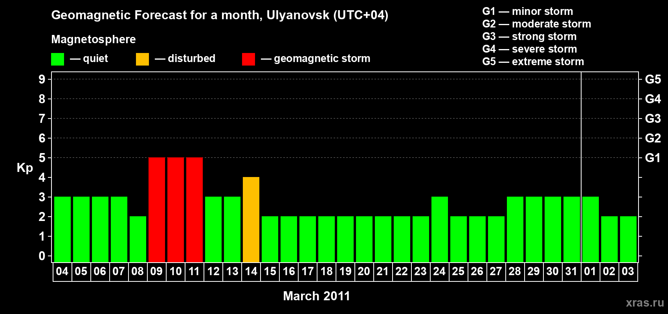Image resolution: width=668 pixels, height=314 pixels.
Task: Click the red bar for day 10
Action: click(176, 210)
